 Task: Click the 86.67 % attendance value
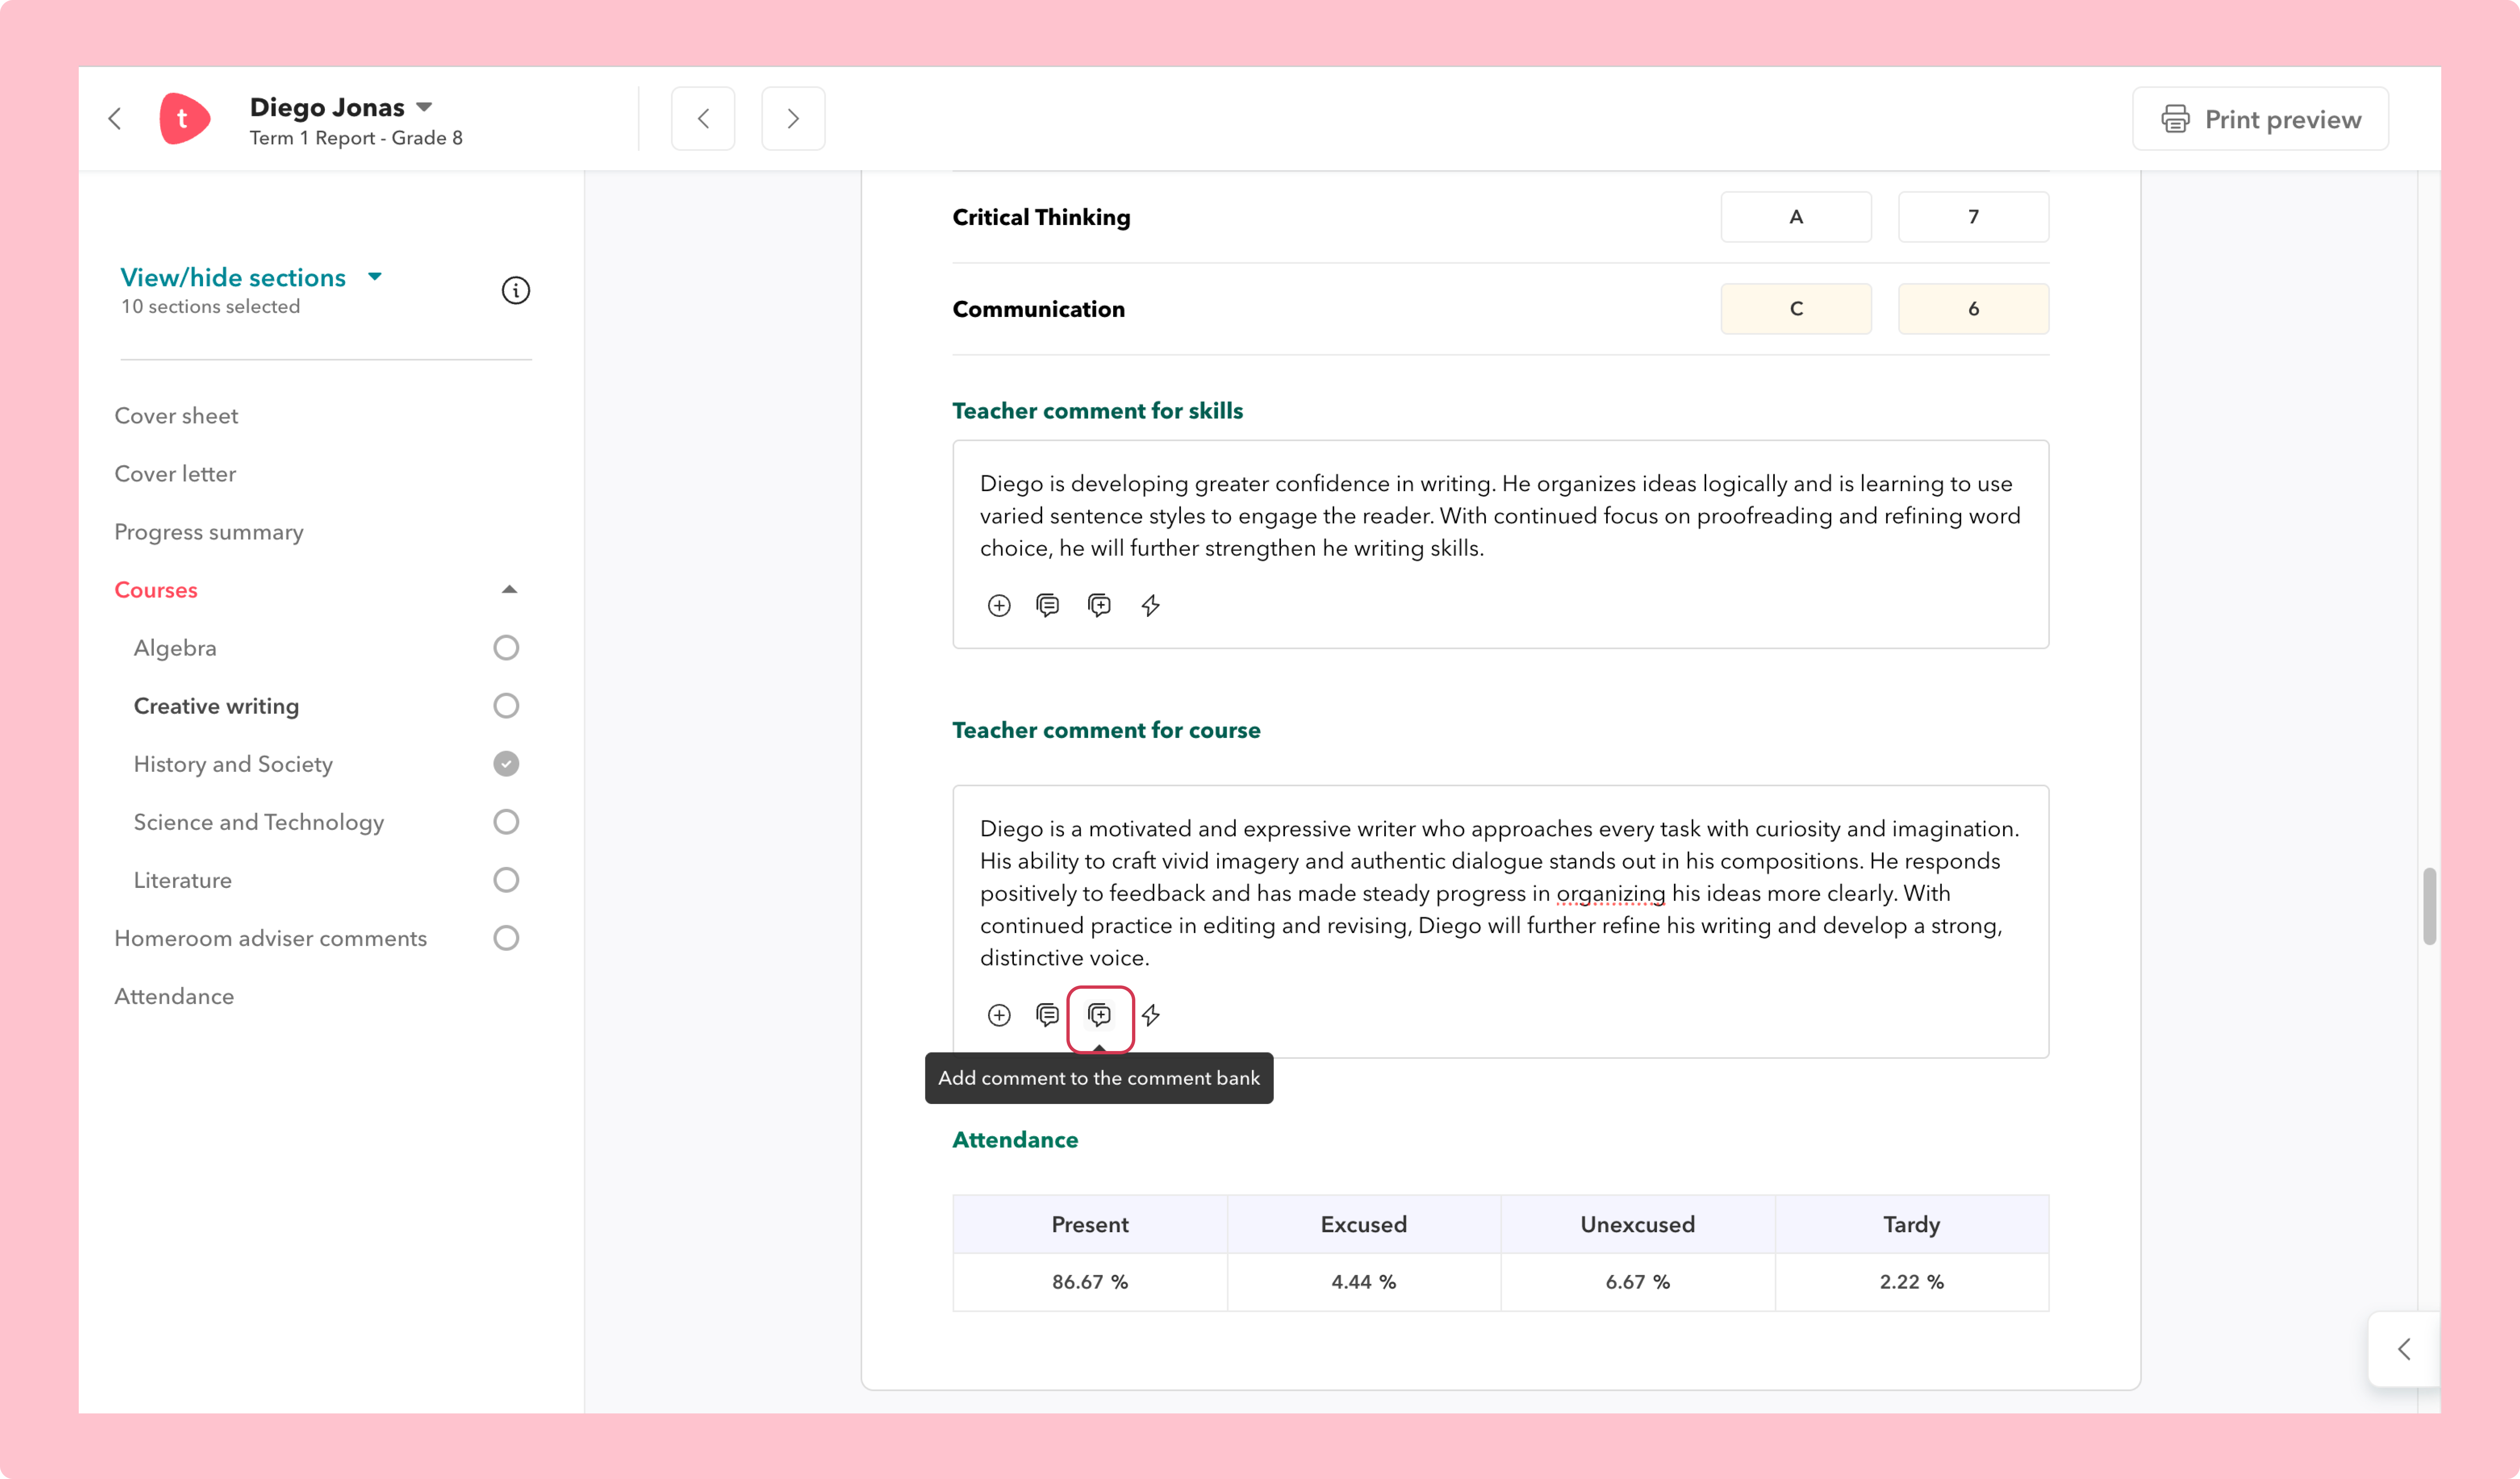click(1090, 1282)
